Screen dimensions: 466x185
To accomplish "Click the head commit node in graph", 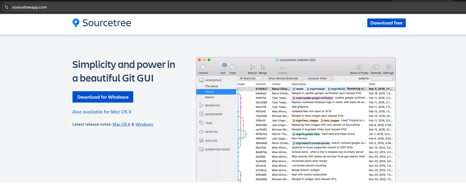I will (238, 89).
